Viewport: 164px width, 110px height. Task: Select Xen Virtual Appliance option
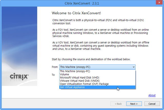coord(97,87)
